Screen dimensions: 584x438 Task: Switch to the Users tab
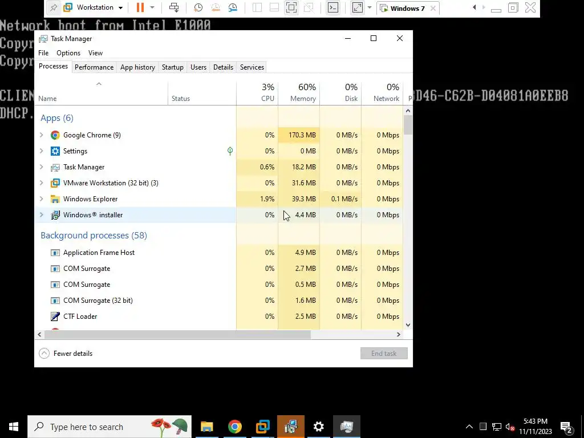coord(198,67)
